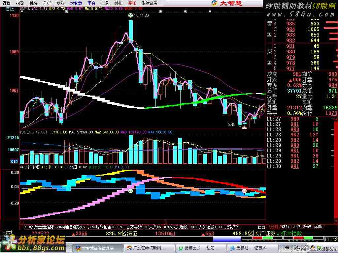Click the 深证 index in status bar
This screenshot has width=338, height=253.
tap(132, 234)
